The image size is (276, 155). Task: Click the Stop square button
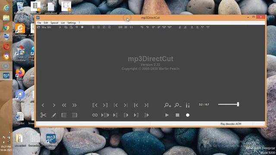coord(177,115)
